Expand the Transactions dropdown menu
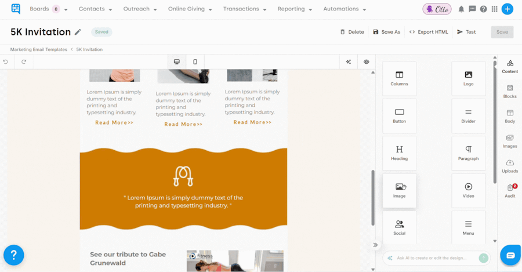Viewport: 522px width, 272px height. [x=245, y=9]
